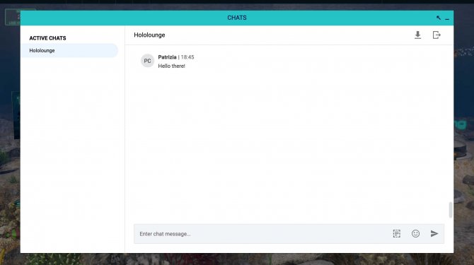Select Hololounge in the Active Chats list
The height and width of the screenshot is (265, 474).
tap(69, 50)
